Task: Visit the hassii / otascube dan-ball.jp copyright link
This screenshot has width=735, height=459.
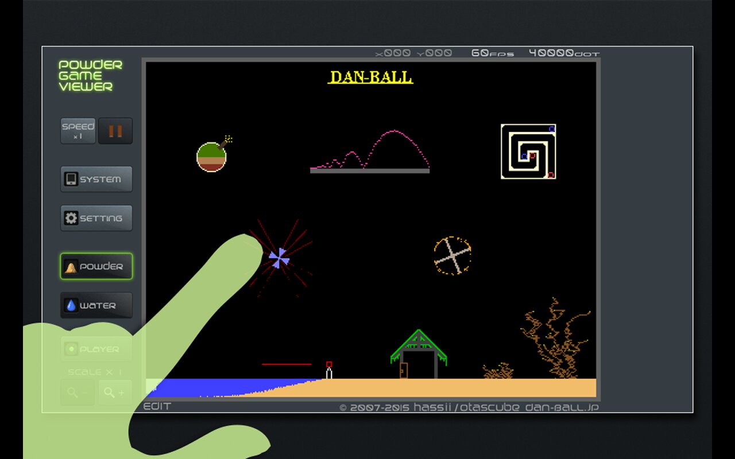Action: coord(469,407)
